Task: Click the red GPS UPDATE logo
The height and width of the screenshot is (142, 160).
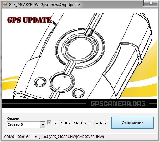Action: (29, 20)
